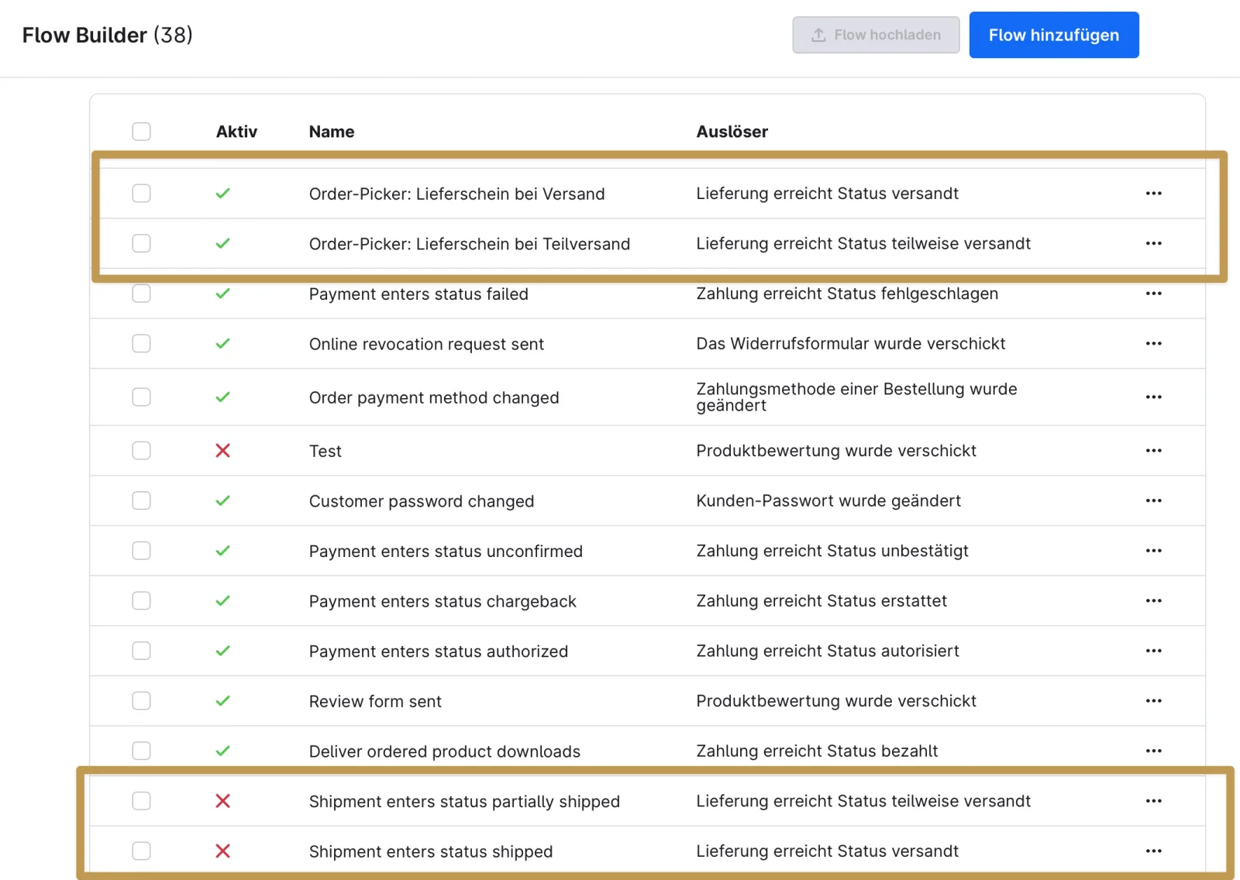Screen dimensions: 1240x880
Task: Open options for Customer password changed
Action: [1153, 500]
